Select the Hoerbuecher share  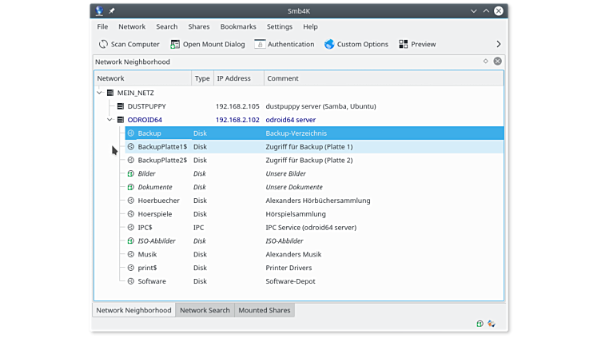coord(158,201)
